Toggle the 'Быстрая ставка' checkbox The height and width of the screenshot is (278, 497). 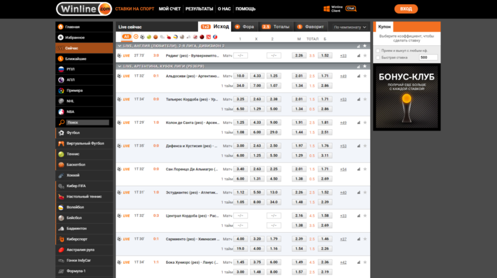tap(379, 57)
